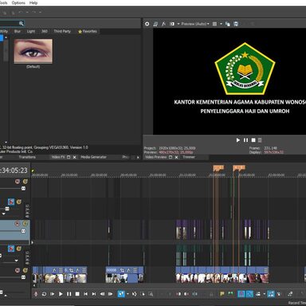Select the Blur FX category
306x306 pixels.
click(18, 31)
